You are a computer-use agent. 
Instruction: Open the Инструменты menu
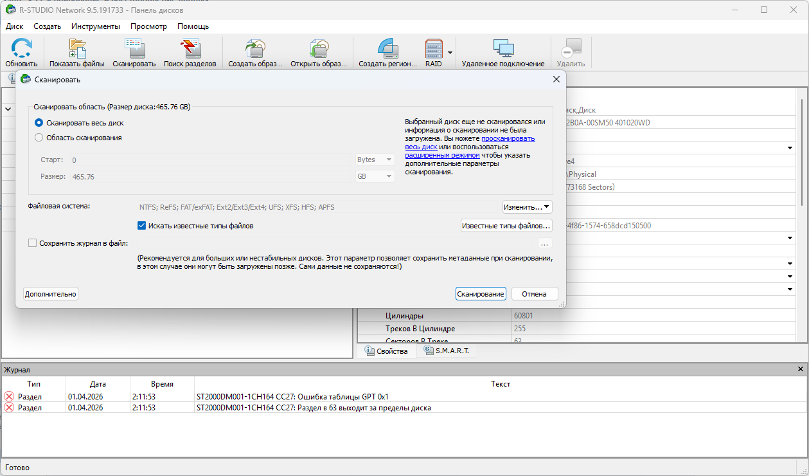coord(96,26)
